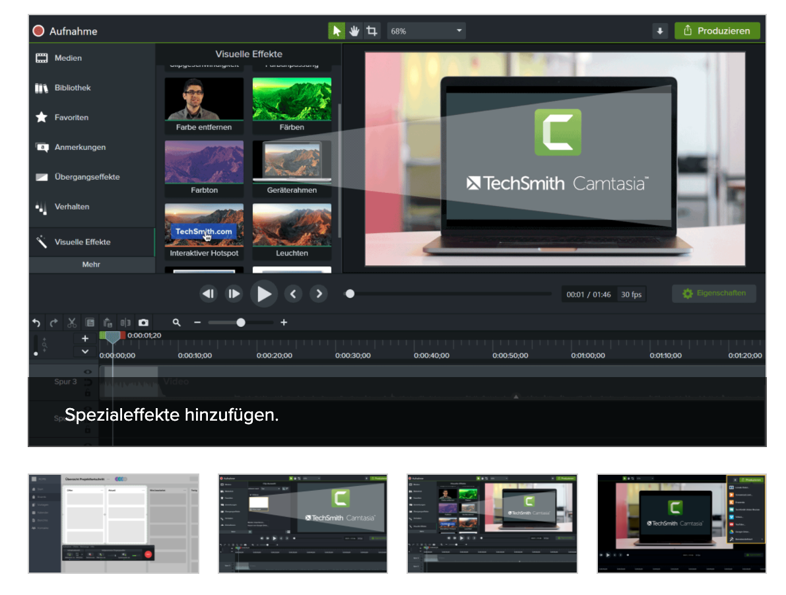Click the cut scissors icon
The image size is (786, 595).
click(72, 322)
